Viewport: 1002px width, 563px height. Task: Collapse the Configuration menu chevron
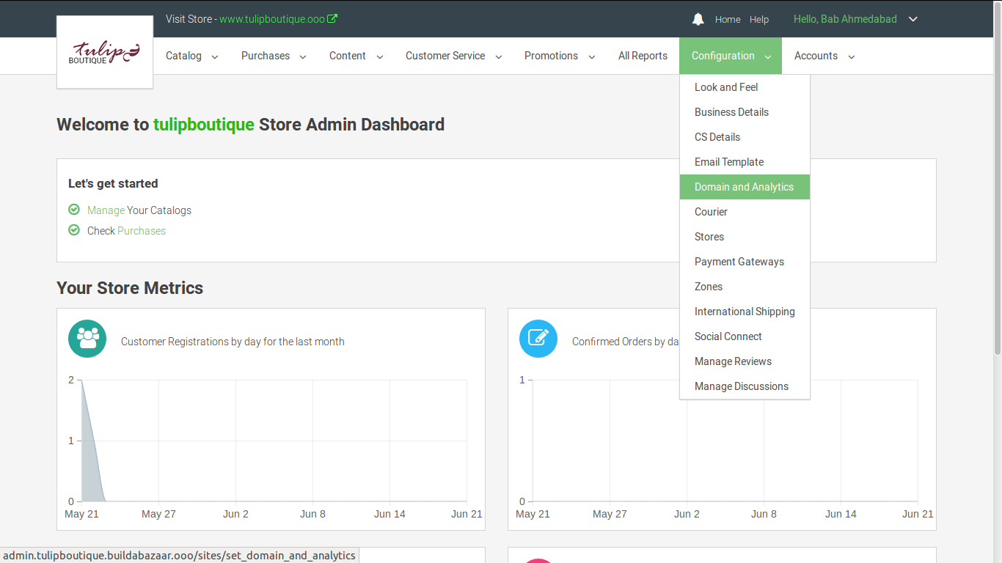pyautogui.click(x=768, y=56)
